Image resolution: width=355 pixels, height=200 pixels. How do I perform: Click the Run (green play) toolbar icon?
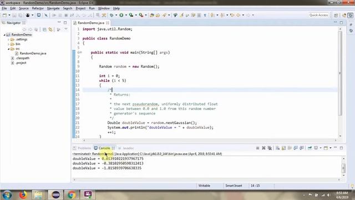[x=121, y=15]
